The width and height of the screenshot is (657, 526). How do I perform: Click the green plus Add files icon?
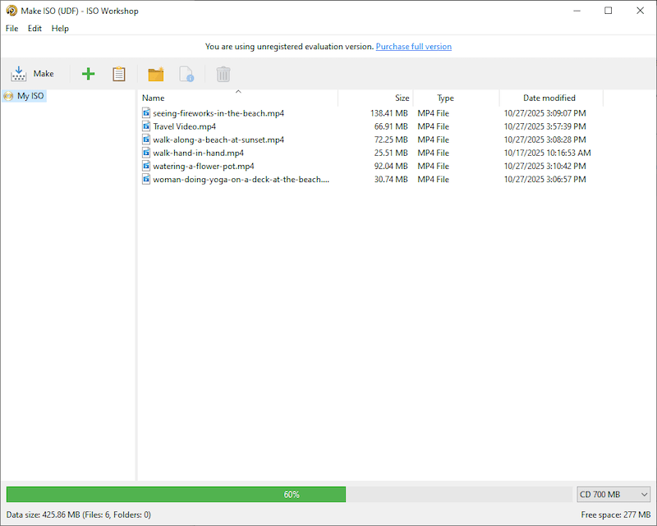[89, 74]
